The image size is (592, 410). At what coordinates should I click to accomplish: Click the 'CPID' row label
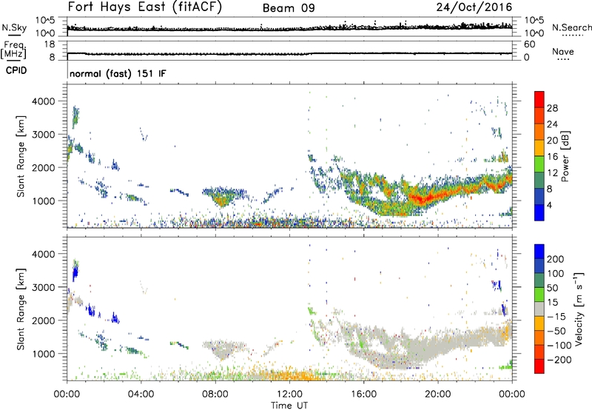16,70
